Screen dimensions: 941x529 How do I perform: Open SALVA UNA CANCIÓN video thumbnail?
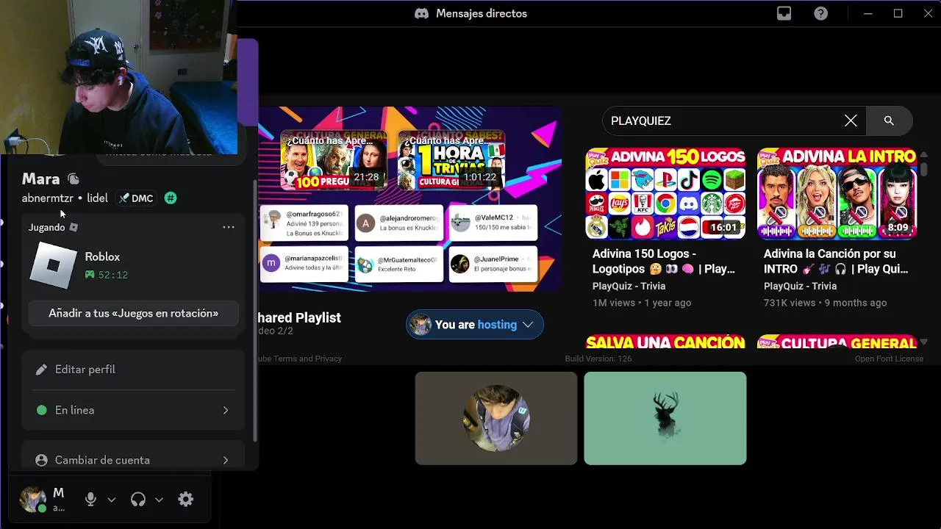(x=665, y=342)
